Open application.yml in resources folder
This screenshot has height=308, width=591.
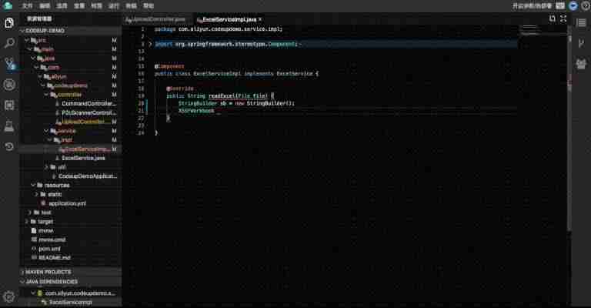(x=67, y=203)
